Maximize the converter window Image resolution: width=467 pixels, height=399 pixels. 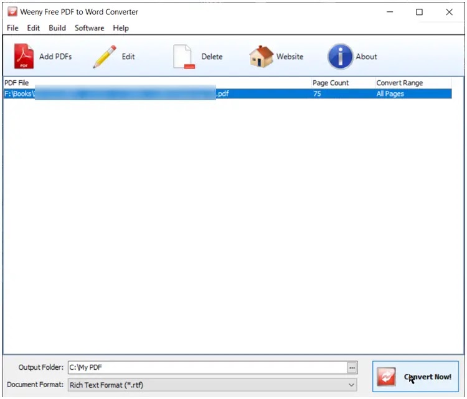(419, 12)
